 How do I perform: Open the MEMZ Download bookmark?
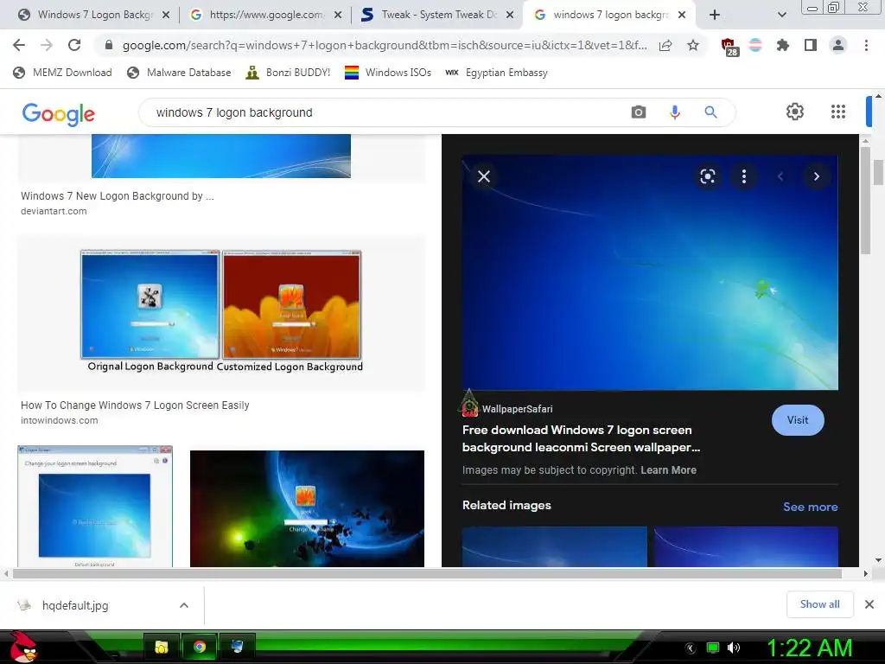pos(62,73)
